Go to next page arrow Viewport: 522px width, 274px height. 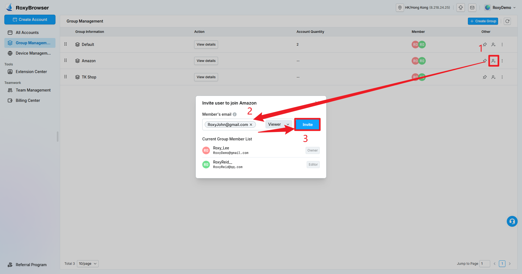point(510,264)
